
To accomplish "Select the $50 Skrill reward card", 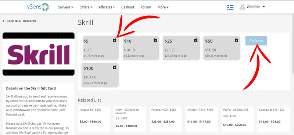I will click(x=222, y=48).
